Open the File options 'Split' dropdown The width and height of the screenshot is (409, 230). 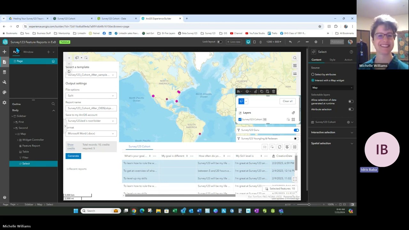[x=91, y=96]
